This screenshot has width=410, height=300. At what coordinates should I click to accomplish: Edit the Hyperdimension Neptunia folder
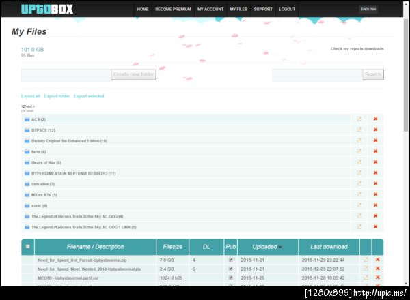tap(359, 172)
